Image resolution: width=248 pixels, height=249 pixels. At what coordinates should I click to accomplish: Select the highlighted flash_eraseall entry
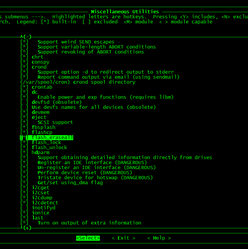click(x=46, y=137)
